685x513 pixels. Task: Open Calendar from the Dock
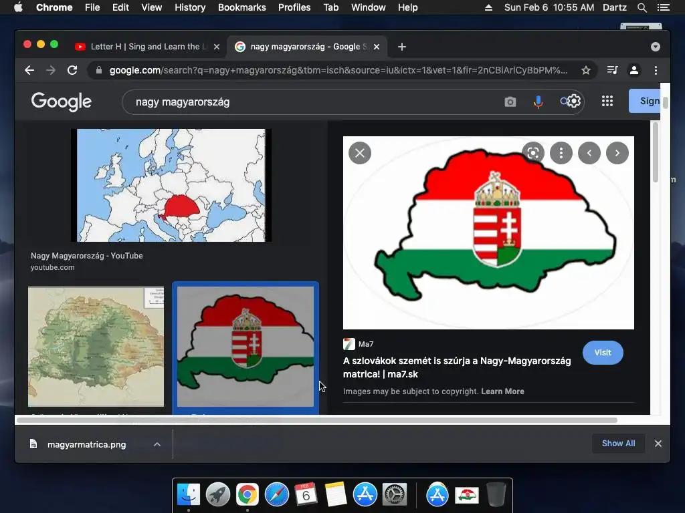click(306, 494)
